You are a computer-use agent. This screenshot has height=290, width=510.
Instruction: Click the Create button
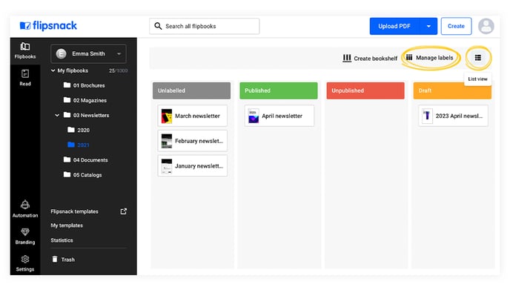pyautogui.click(x=456, y=26)
